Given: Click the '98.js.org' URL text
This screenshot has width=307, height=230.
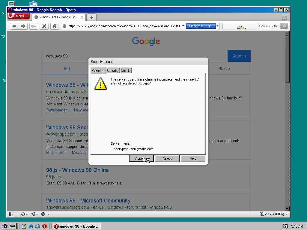Looking at the screenshot, I should [x=55, y=177].
